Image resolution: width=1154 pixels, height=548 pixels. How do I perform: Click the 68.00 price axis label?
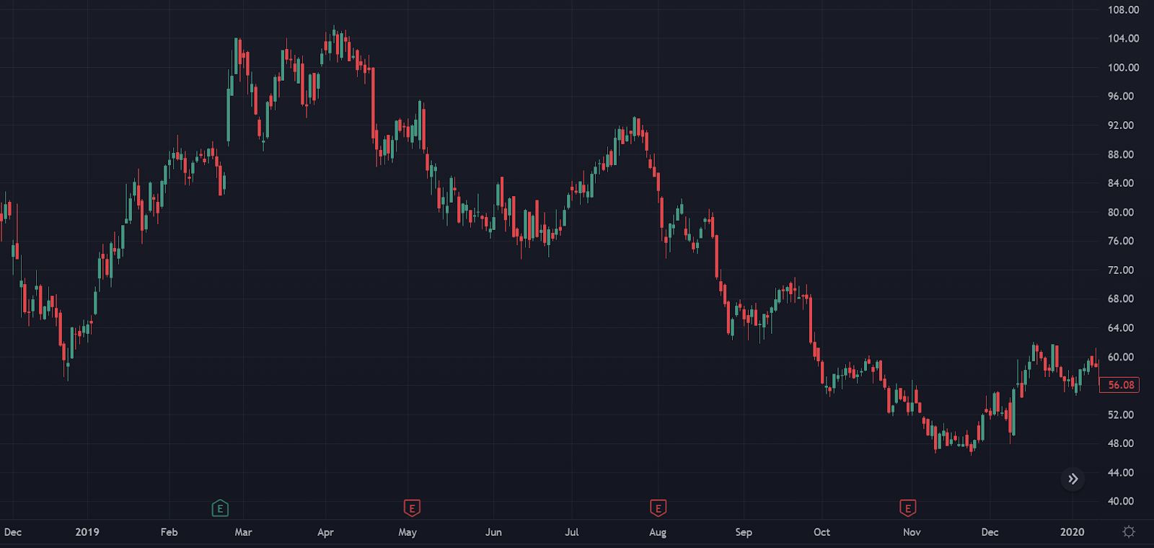click(x=1121, y=299)
